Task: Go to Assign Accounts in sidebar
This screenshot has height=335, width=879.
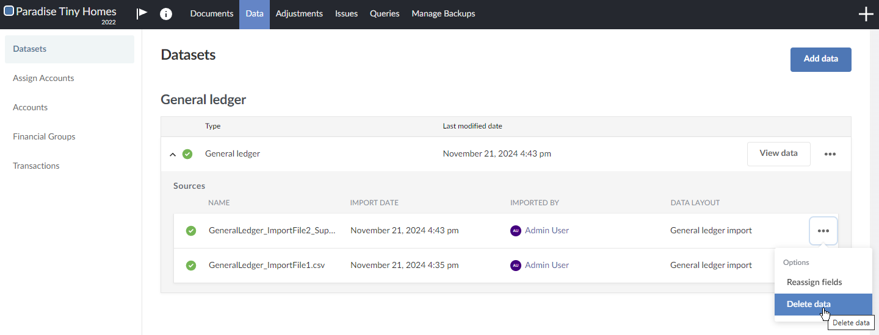Action: [43, 78]
